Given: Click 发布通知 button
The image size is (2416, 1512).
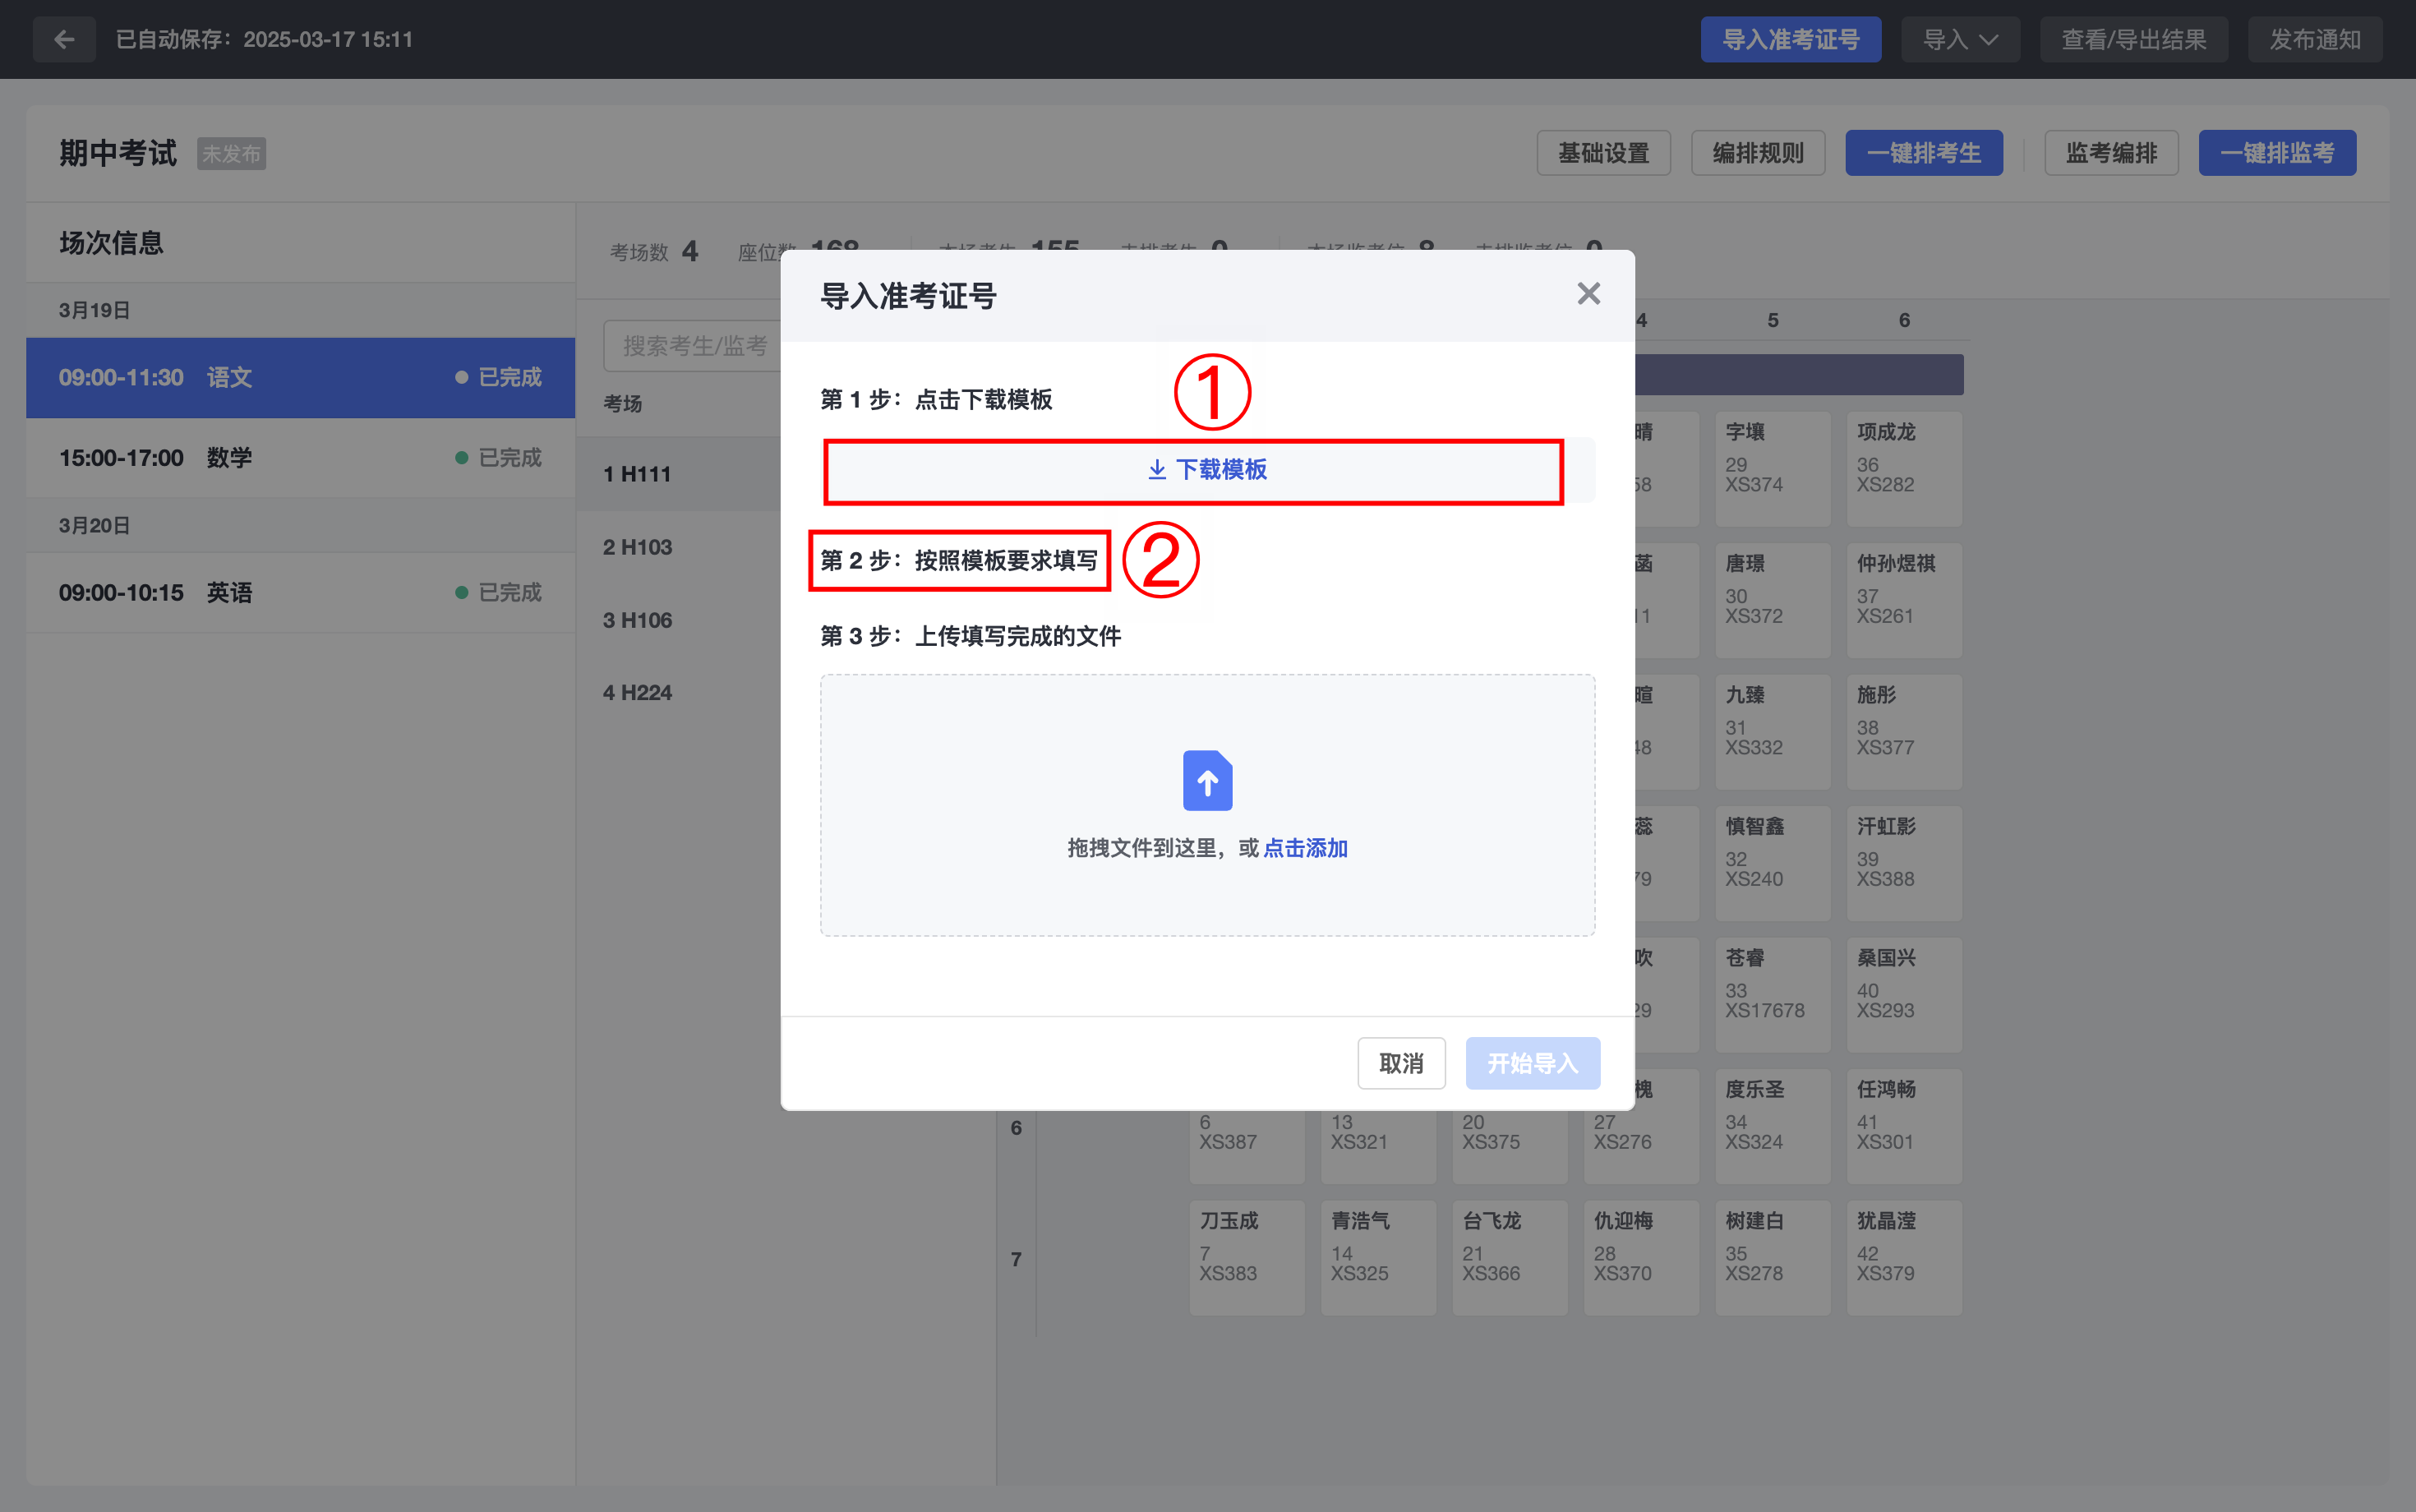Looking at the screenshot, I should (2314, 39).
